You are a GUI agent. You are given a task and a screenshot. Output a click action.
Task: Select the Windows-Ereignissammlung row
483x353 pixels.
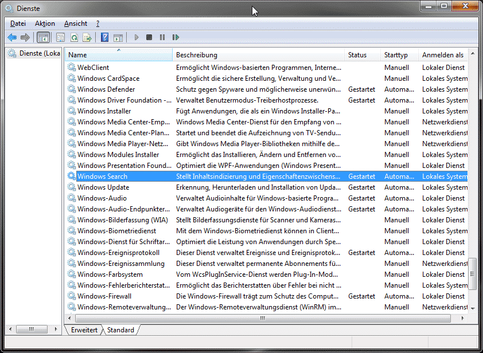[267, 264]
